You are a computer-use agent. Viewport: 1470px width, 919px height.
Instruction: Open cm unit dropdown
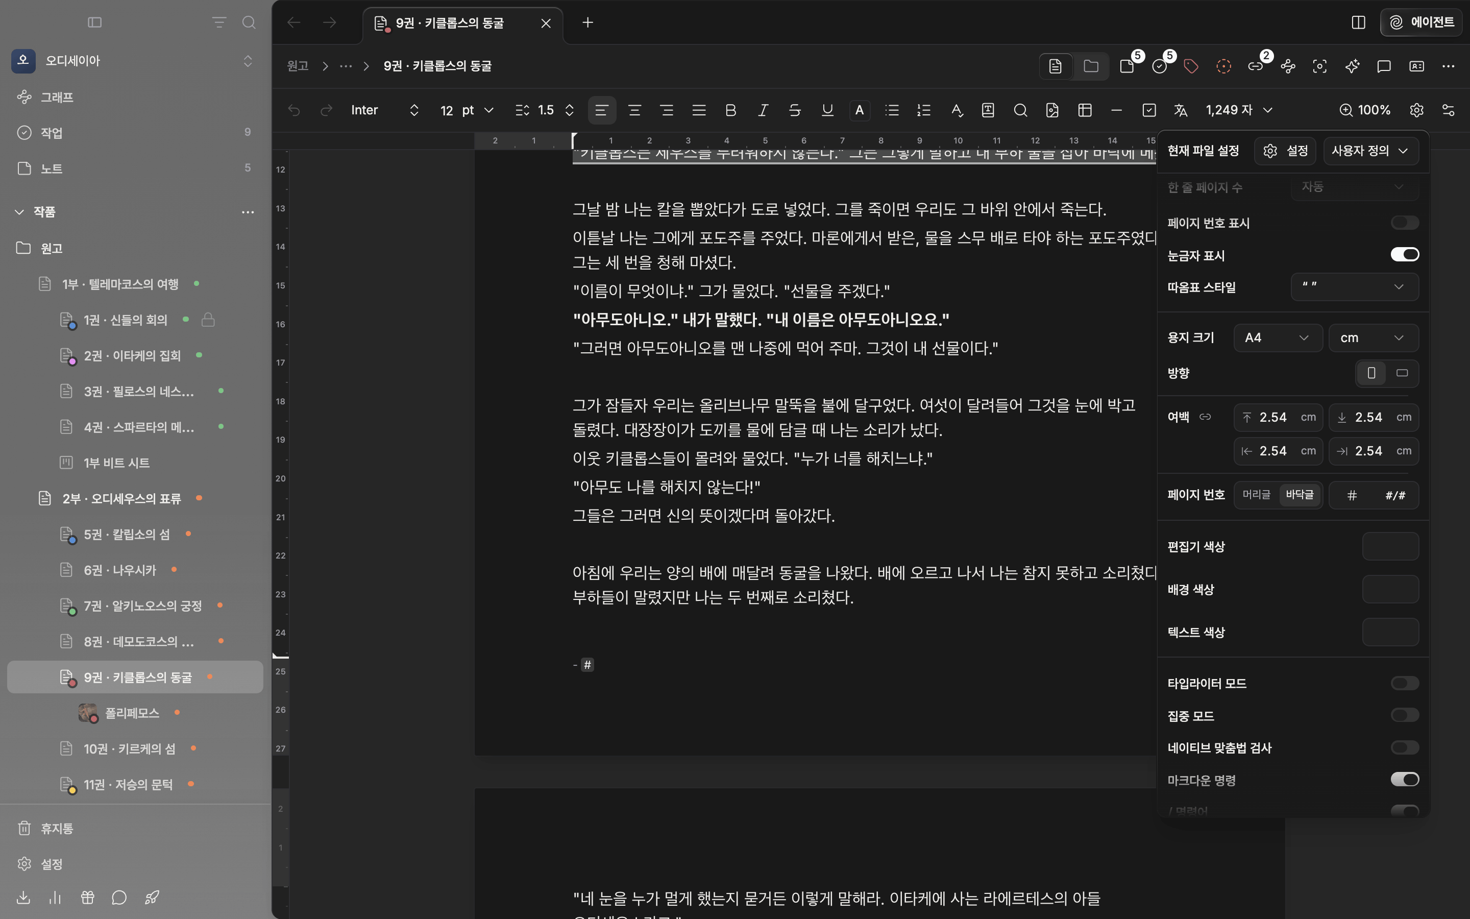pos(1374,338)
